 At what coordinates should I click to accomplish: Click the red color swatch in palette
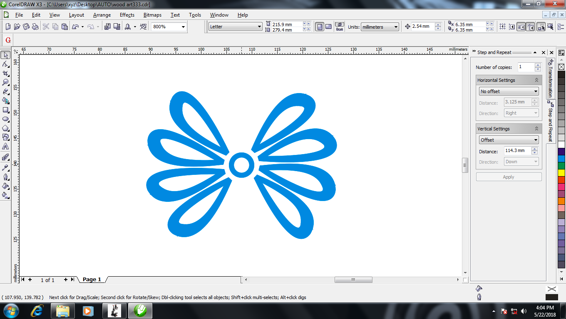561,180
